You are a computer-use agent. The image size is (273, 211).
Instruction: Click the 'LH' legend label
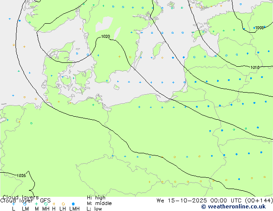click(x=63, y=209)
